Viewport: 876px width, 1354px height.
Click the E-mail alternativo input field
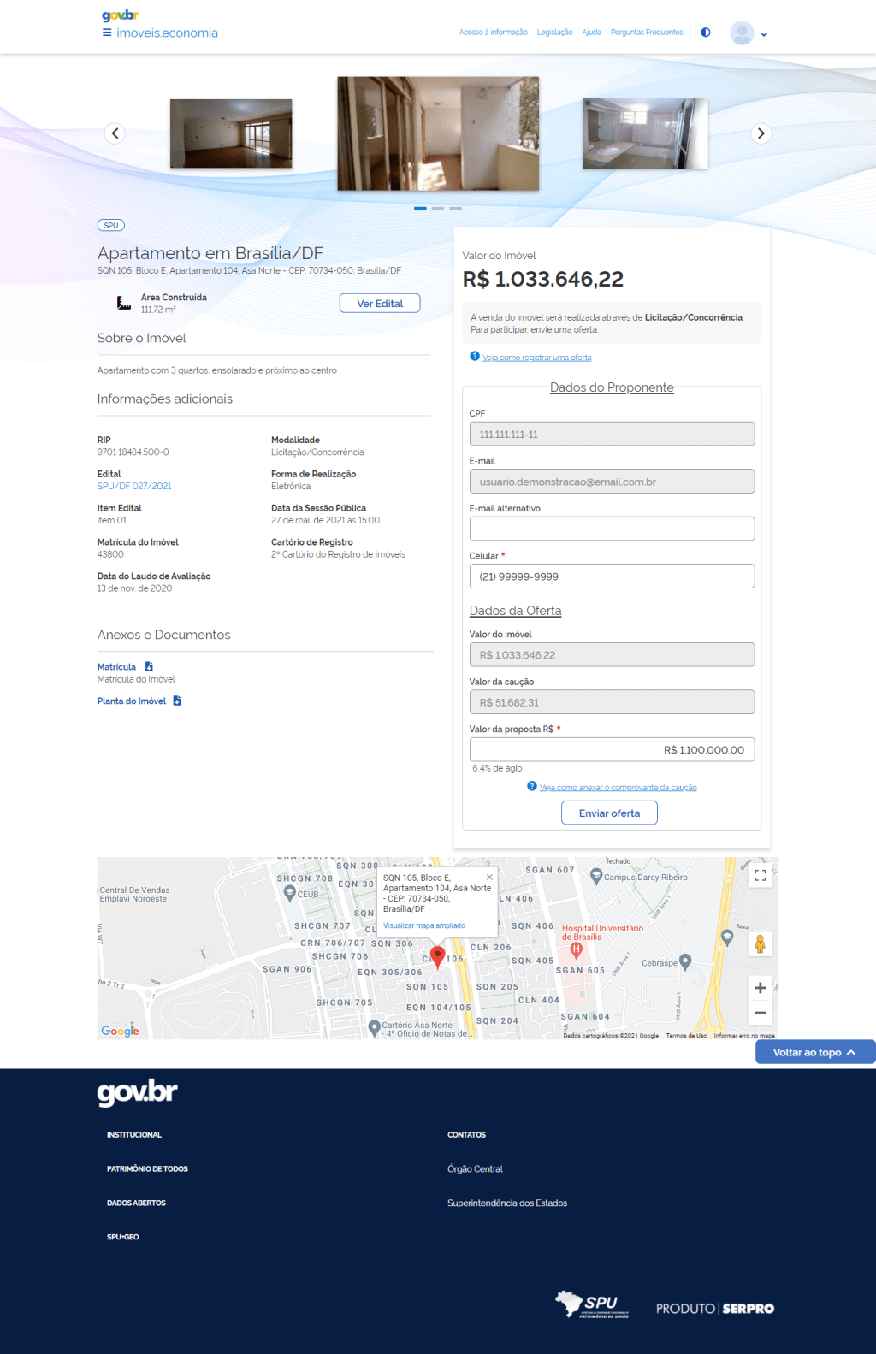tap(612, 529)
